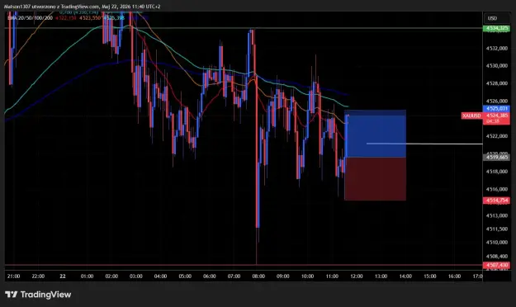Viewport: 516px width, 307px height.
Task: Click the bold 22 date axis label
Action: pyautogui.click(x=63, y=276)
